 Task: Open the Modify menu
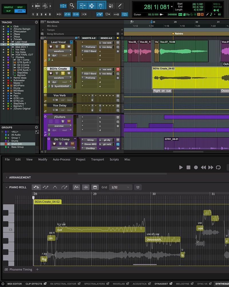43,159
